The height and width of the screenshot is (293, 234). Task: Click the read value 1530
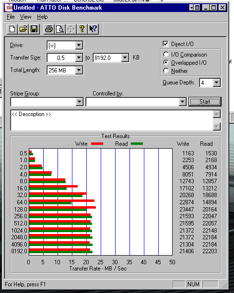pyautogui.click(x=211, y=153)
